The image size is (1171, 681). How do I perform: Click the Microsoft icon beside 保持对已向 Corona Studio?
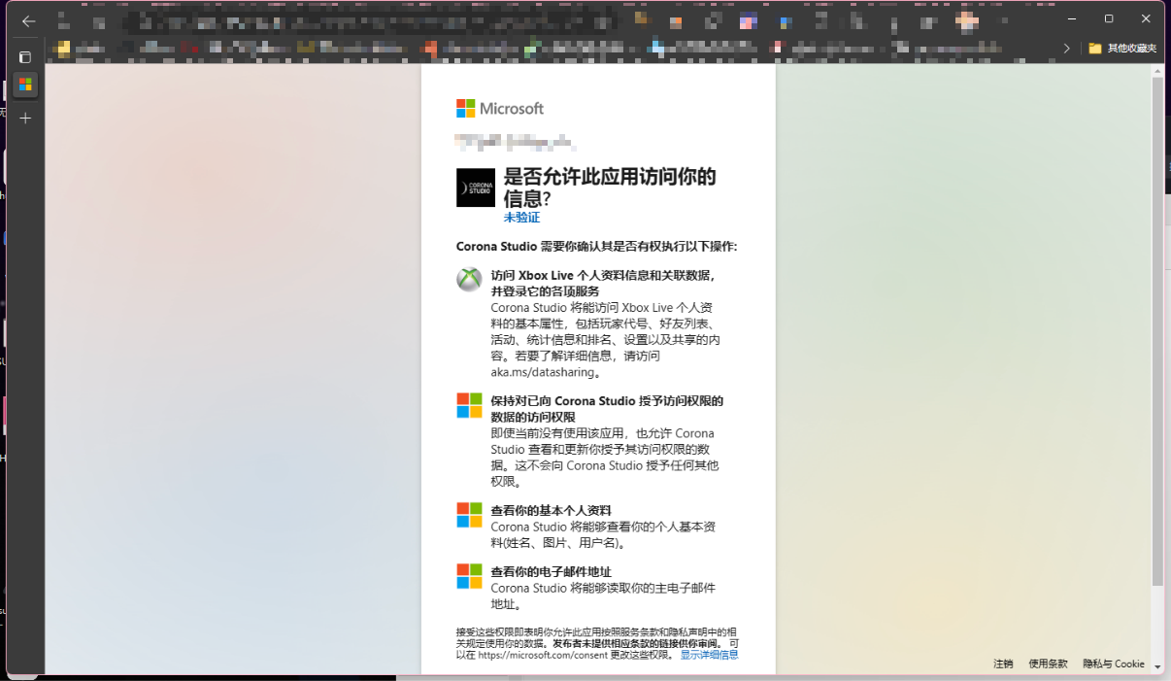tap(469, 405)
